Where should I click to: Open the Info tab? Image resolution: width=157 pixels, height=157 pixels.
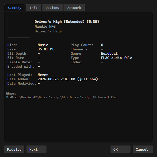tap(33, 8)
